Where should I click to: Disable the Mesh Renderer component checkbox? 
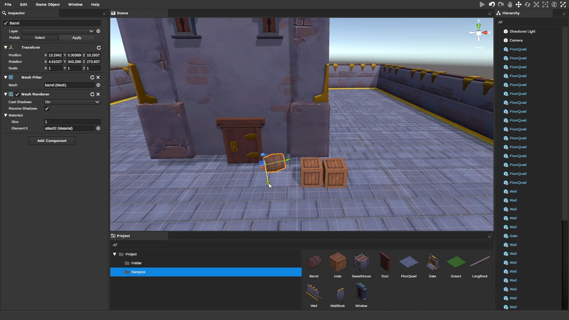17,94
